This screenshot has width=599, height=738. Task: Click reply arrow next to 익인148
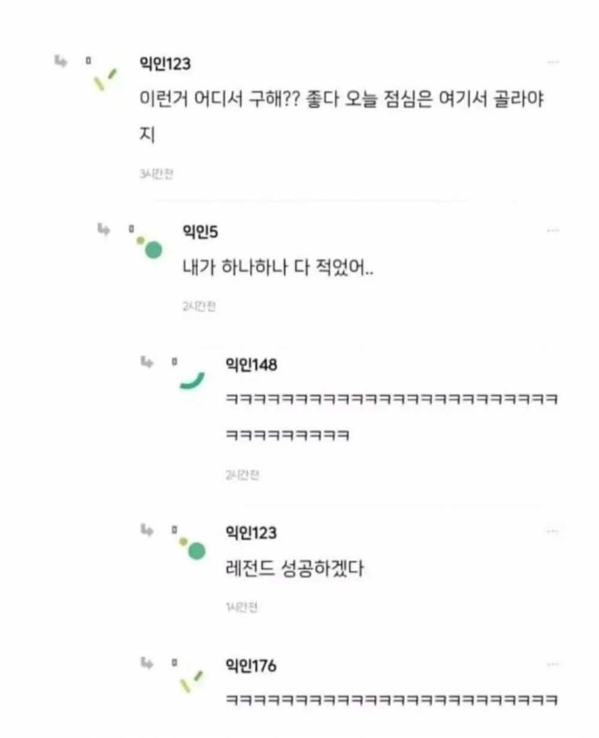coord(147,362)
